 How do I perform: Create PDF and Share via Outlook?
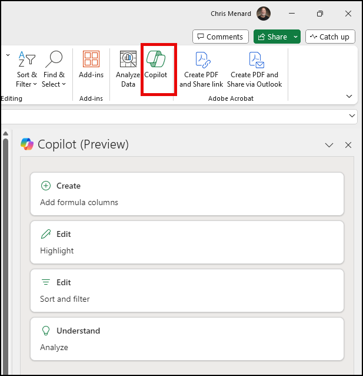254,70
